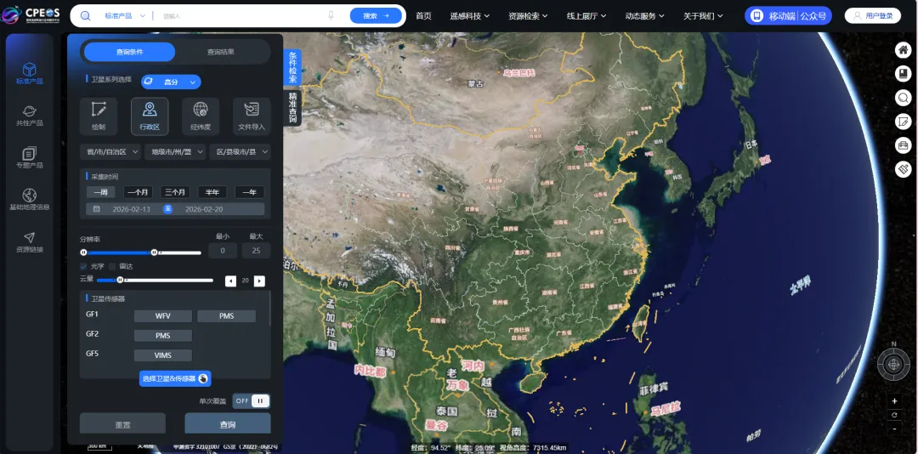918x454 pixels.
Task: Expand the 资源检索 nav menu
Action: click(x=528, y=16)
